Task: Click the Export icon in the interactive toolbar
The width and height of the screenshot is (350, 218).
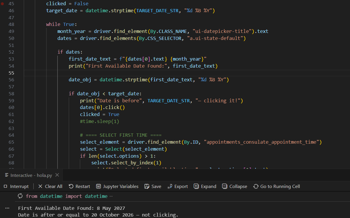Action: (170, 186)
